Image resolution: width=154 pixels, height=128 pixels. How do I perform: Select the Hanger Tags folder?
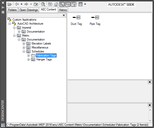coord(44,59)
